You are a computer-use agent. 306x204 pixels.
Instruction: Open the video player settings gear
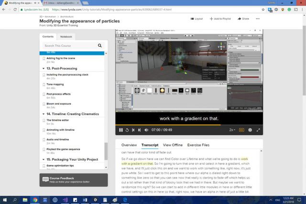(250, 130)
